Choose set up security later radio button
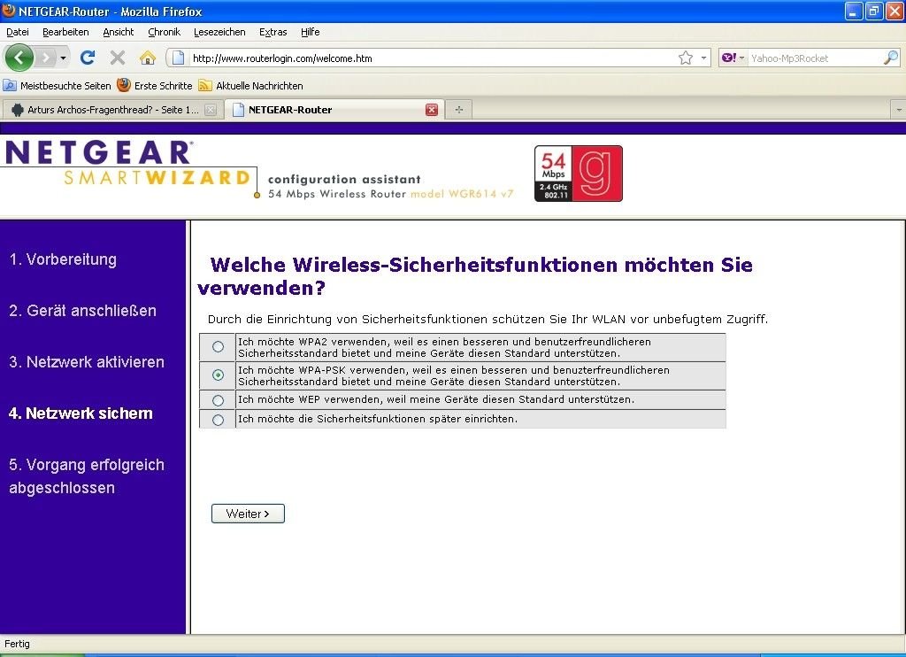Image resolution: width=906 pixels, height=657 pixels. coord(218,420)
